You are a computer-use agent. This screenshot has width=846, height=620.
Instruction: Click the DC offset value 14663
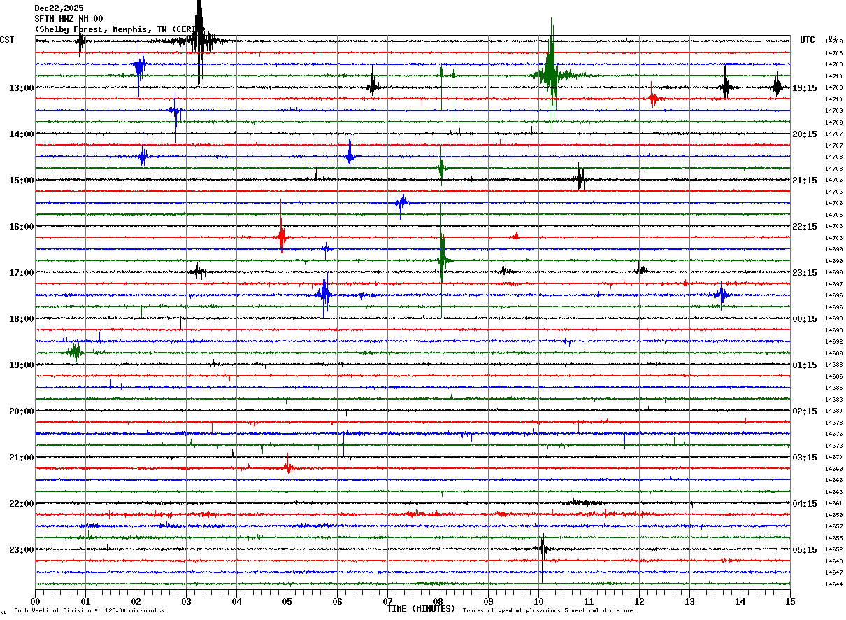tap(833, 492)
